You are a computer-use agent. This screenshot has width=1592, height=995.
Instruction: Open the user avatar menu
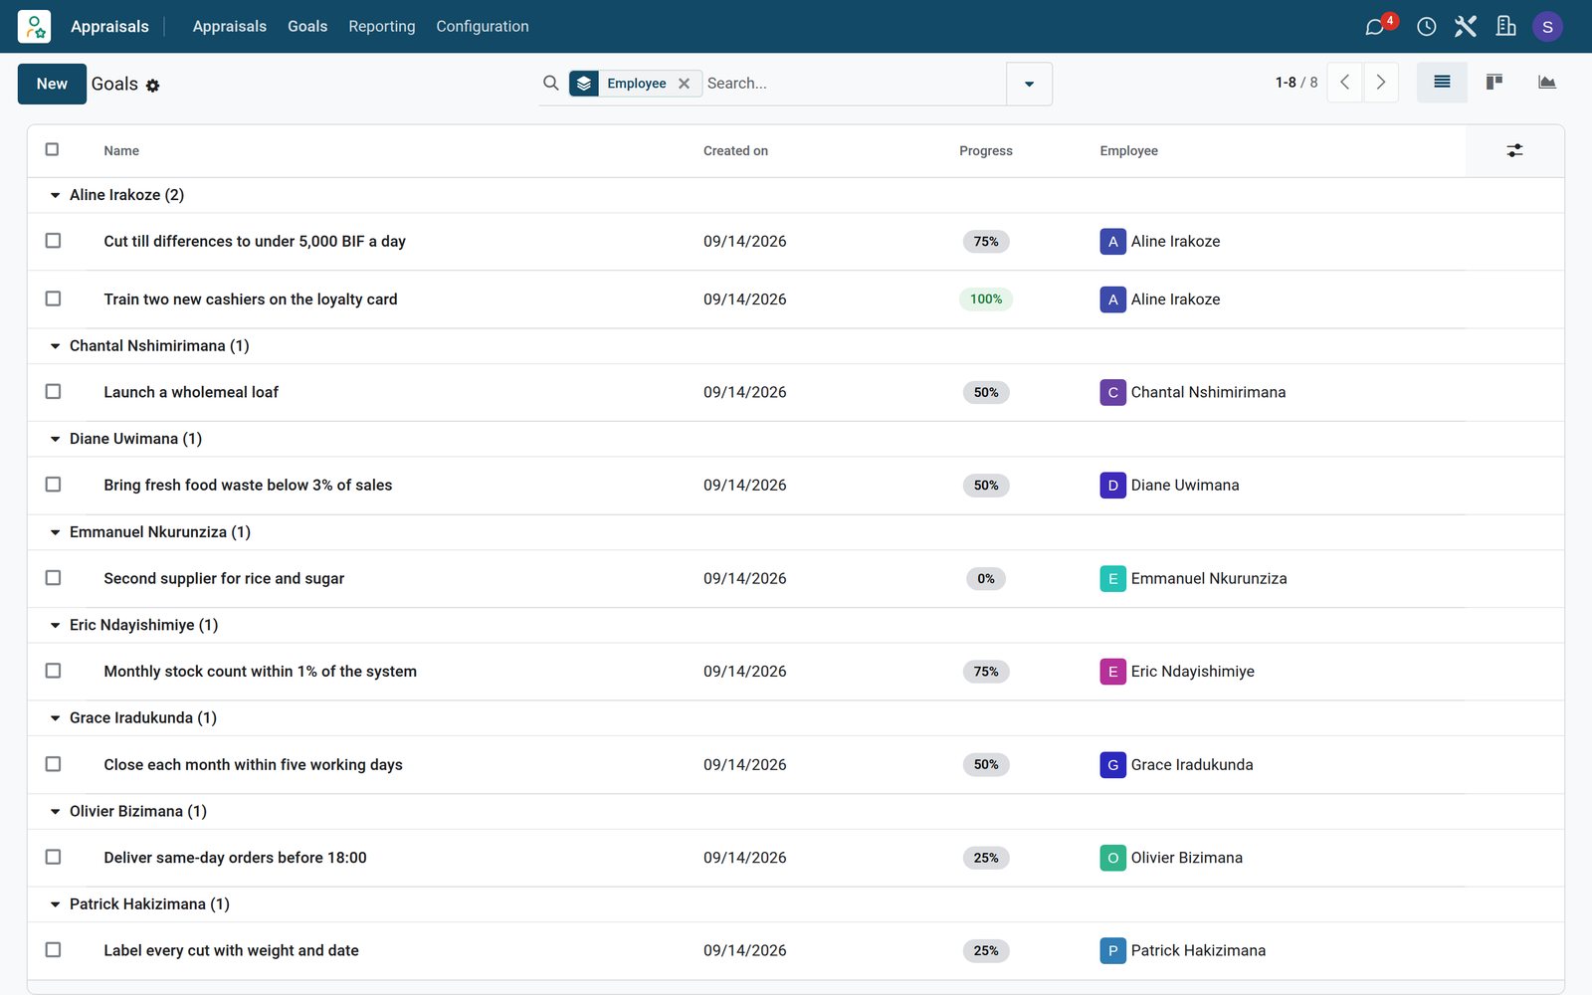[x=1547, y=27]
